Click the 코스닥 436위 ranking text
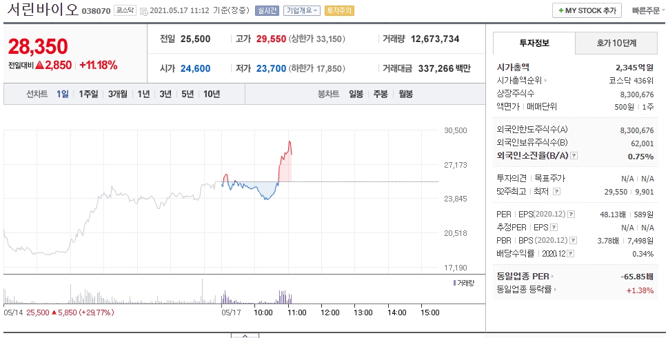 pyautogui.click(x=631, y=81)
